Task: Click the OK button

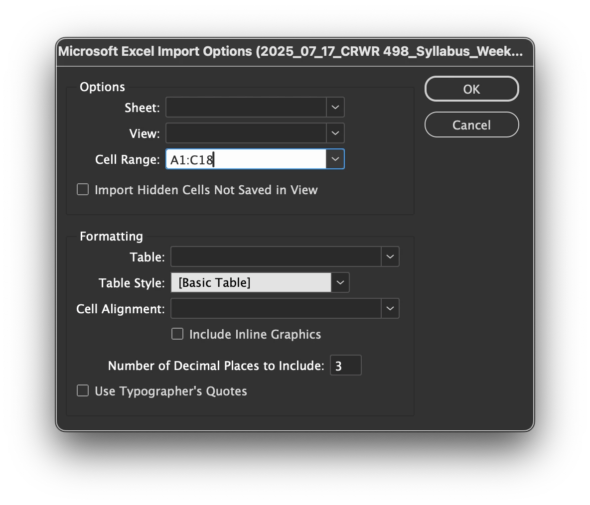Action: tap(471, 89)
